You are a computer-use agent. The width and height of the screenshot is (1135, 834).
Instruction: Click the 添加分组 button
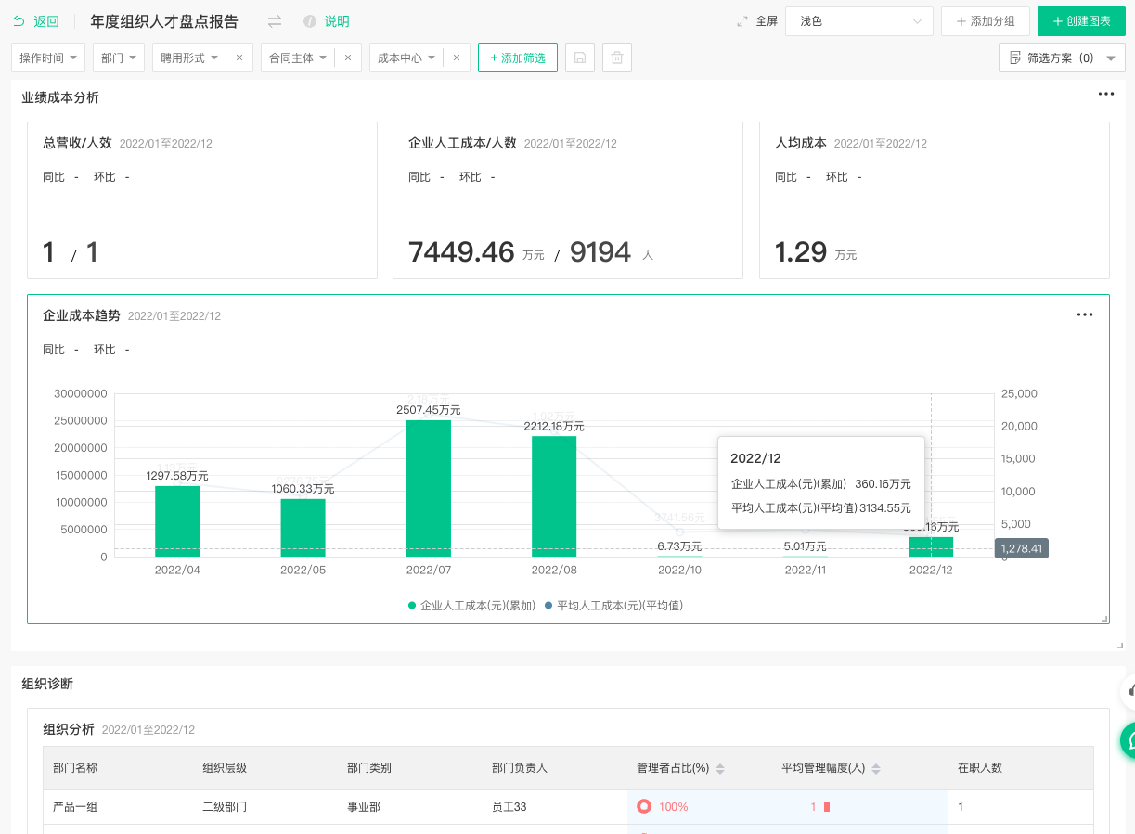(986, 21)
